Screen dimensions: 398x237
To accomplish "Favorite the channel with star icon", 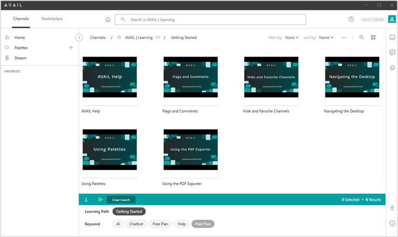I will pos(119,38).
